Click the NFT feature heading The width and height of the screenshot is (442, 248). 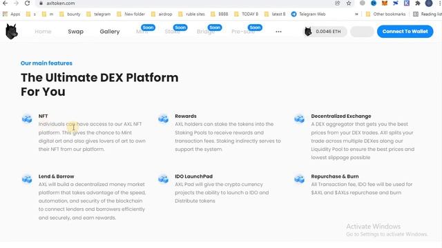click(43, 116)
